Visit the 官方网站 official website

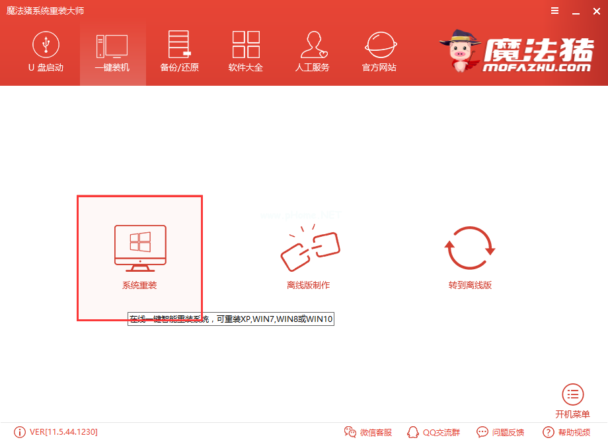click(379, 51)
